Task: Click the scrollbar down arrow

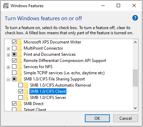Action: [135, 108]
